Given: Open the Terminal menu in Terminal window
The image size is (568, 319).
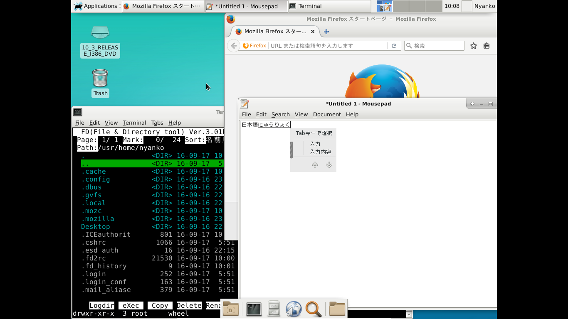Looking at the screenshot, I should tap(135, 123).
